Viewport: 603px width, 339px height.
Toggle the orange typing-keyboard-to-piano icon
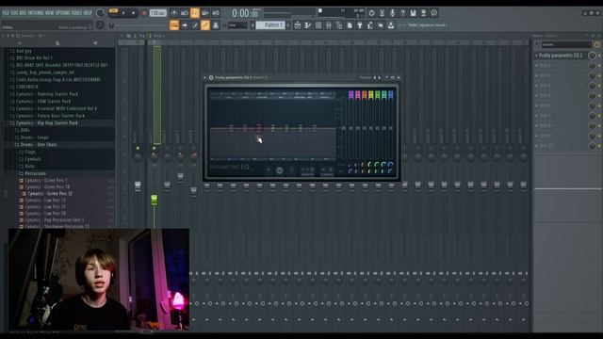tap(174, 25)
